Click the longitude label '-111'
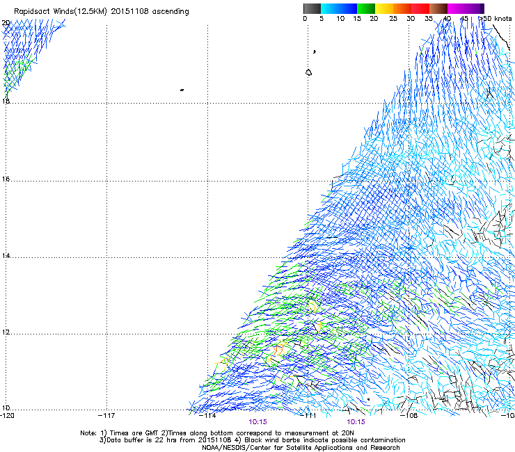 (308, 416)
